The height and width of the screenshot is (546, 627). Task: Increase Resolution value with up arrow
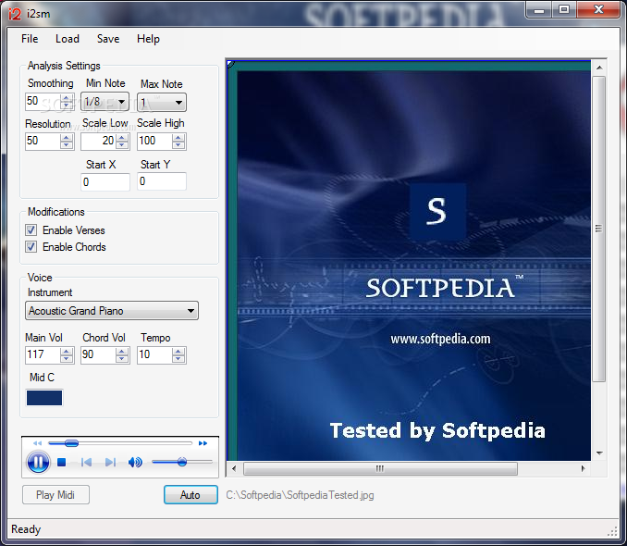pyautogui.click(x=67, y=138)
